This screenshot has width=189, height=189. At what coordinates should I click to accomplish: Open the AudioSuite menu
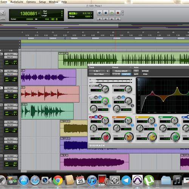(17, 2)
